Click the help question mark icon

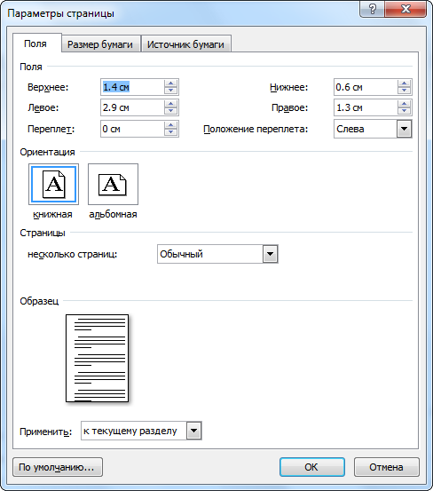tap(373, 9)
